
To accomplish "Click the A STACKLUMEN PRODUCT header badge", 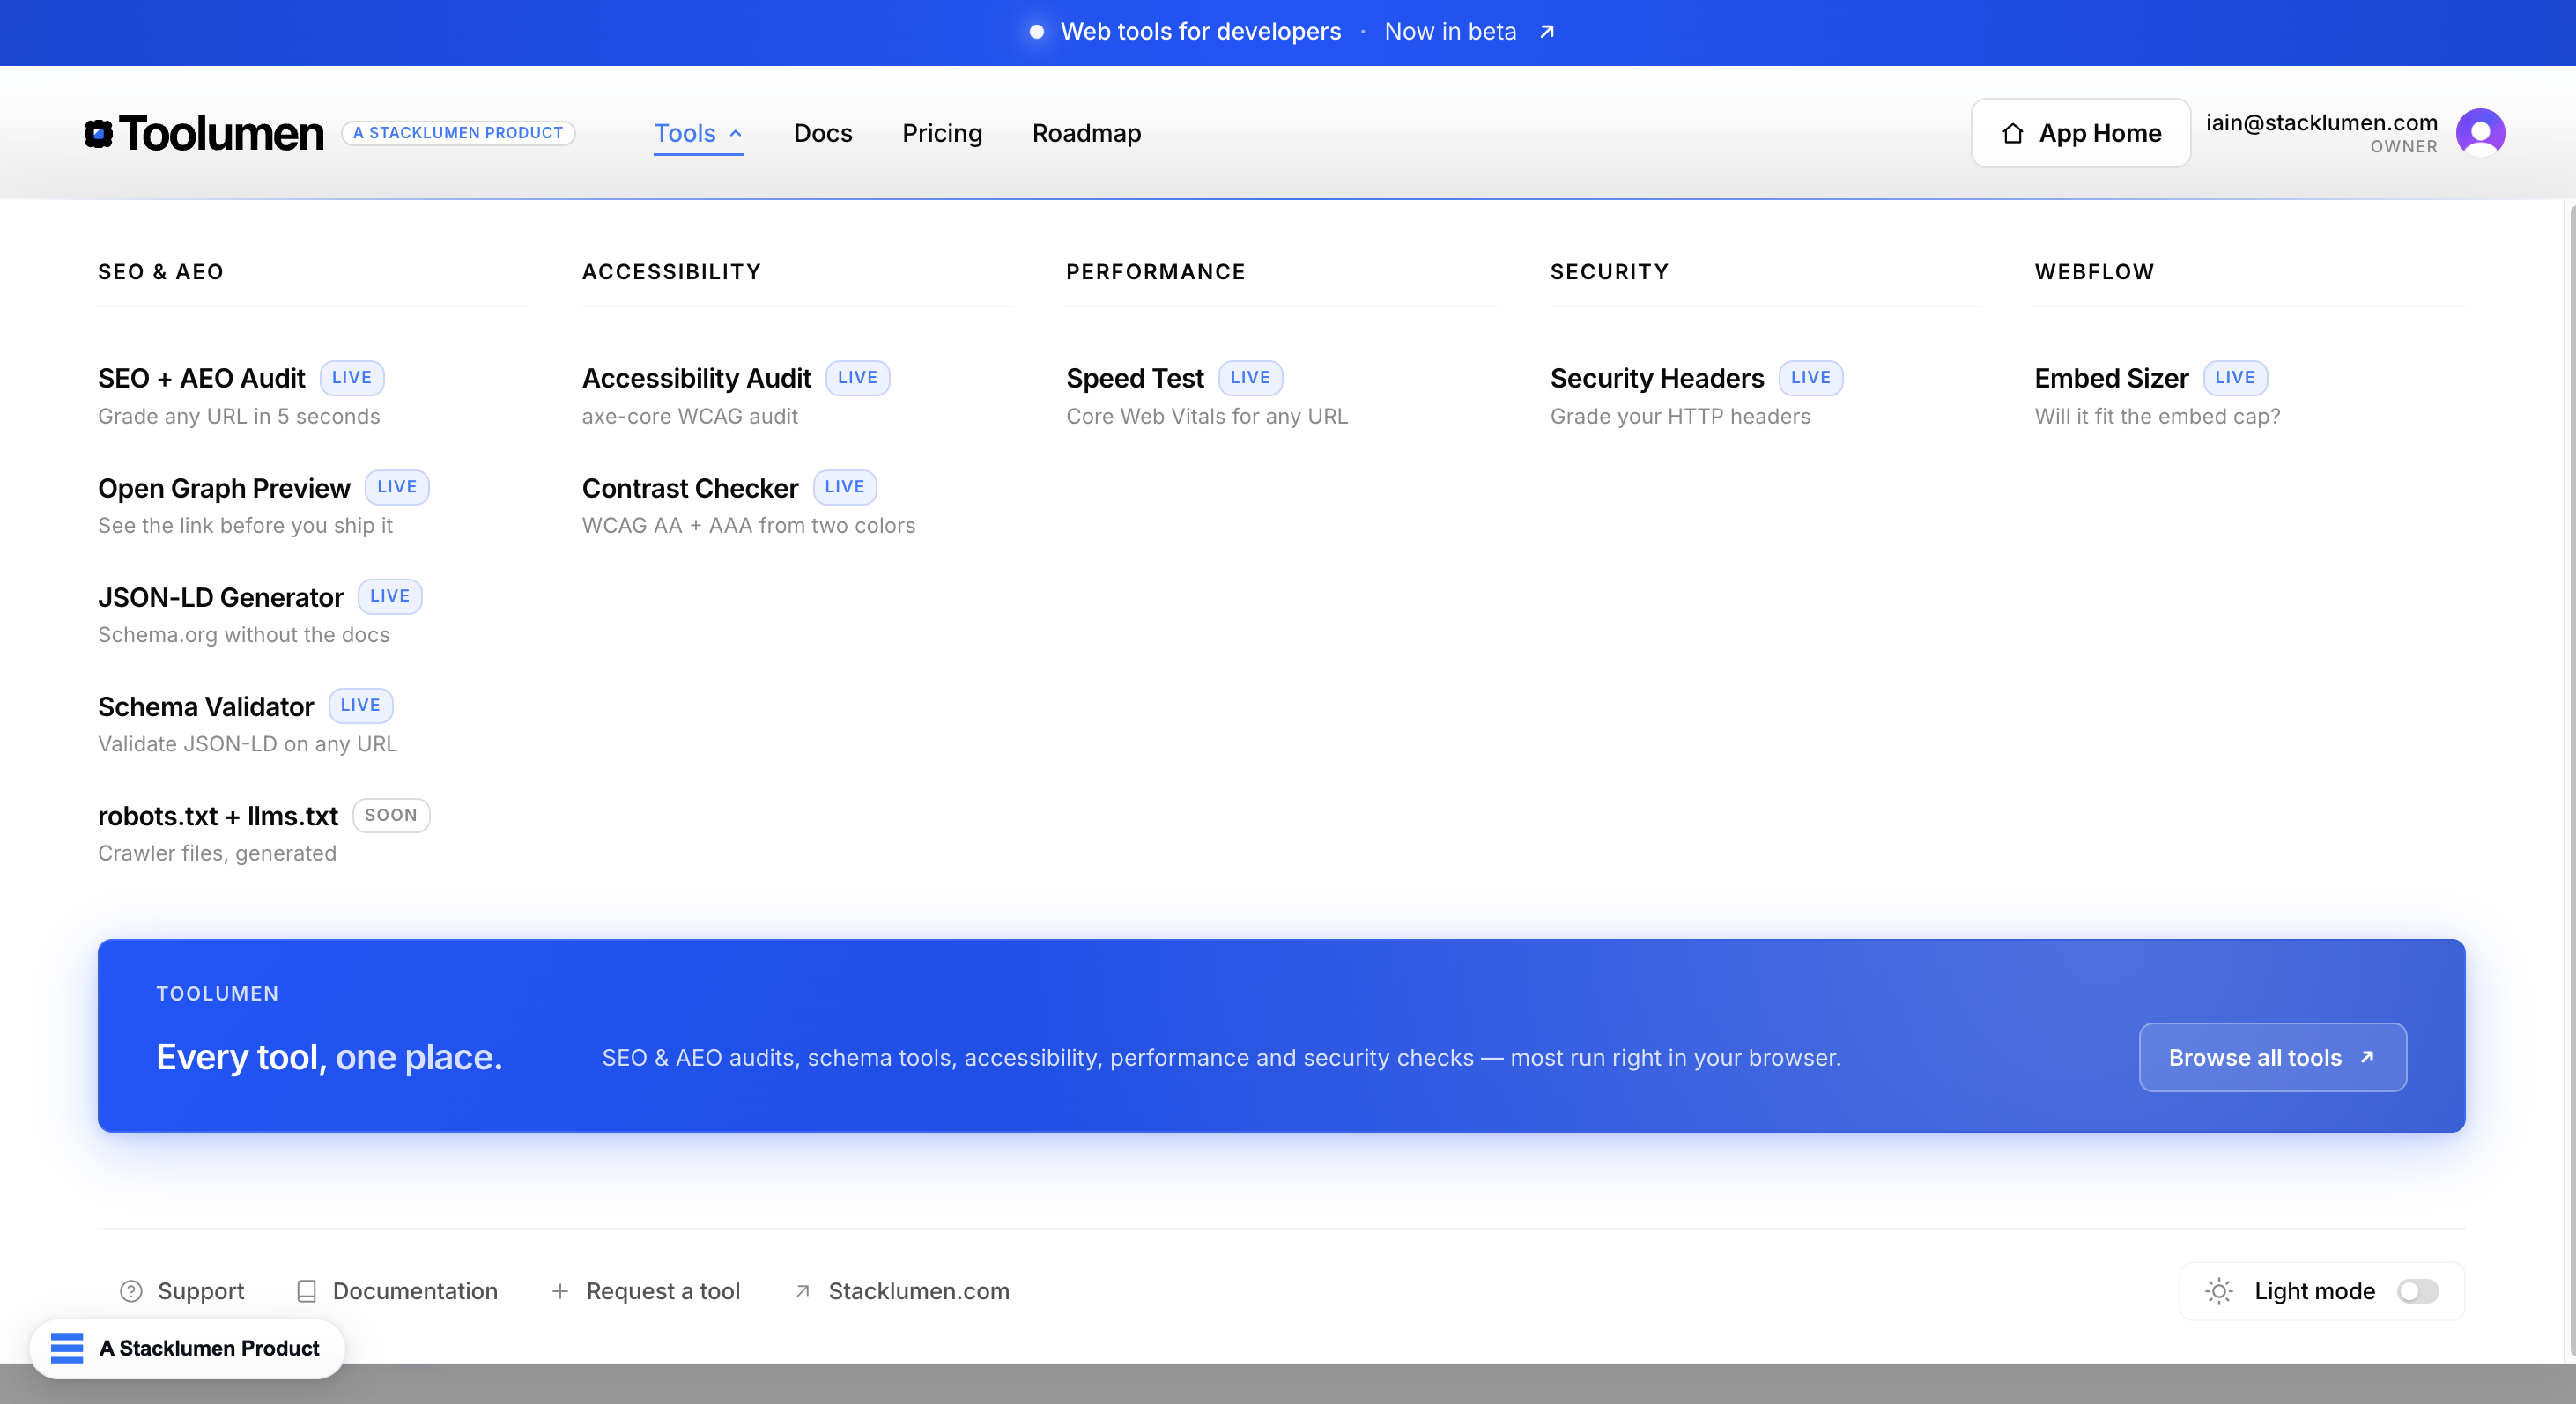I will [458, 133].
